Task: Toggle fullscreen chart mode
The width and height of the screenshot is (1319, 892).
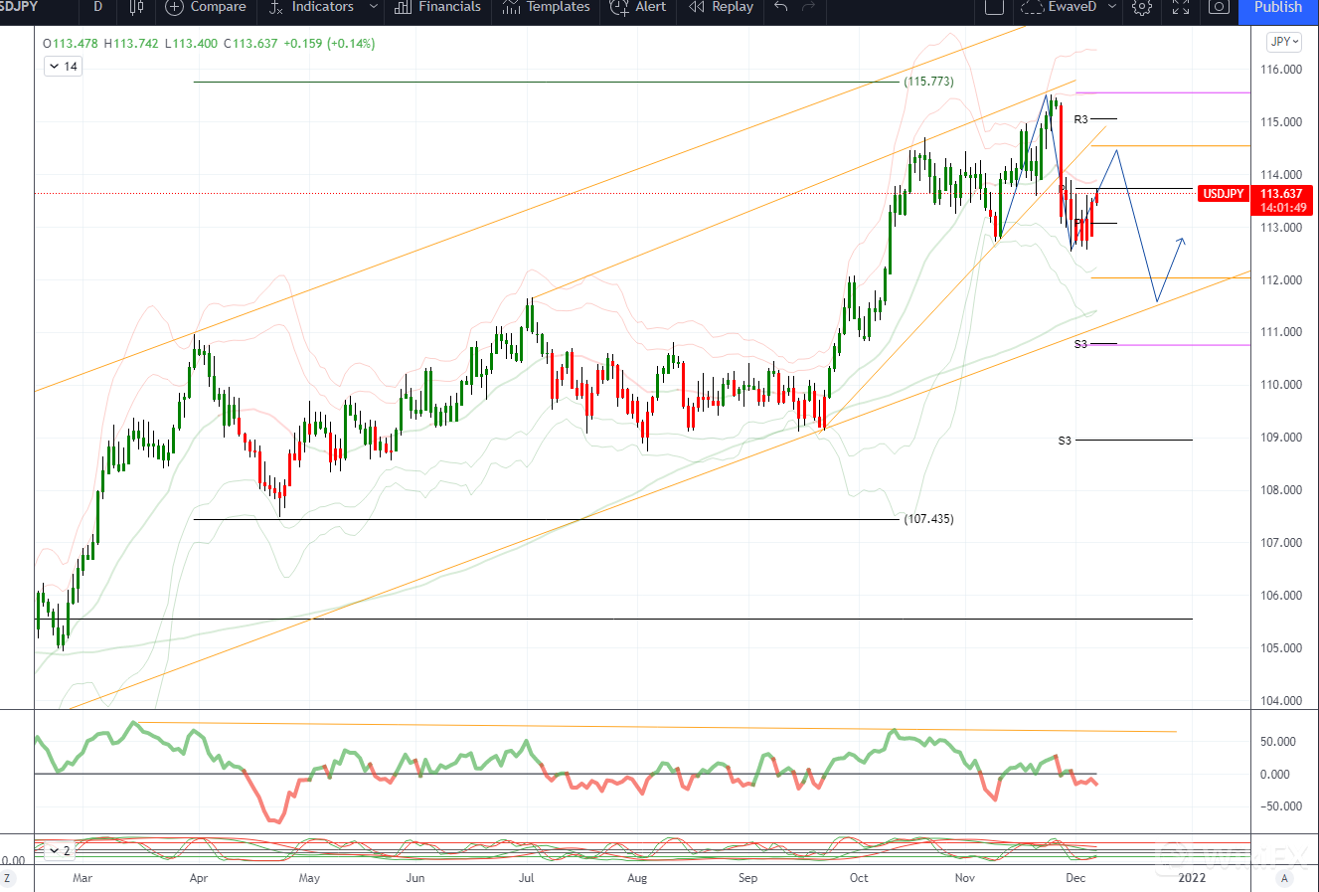Action: tap(1181, 7)
